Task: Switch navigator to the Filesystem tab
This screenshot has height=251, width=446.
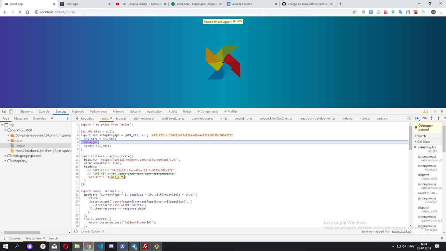Action: [21, 119]
